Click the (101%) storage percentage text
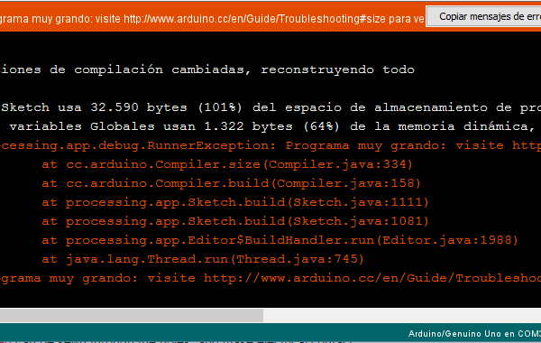541x343 pixels. click(220, 107)
